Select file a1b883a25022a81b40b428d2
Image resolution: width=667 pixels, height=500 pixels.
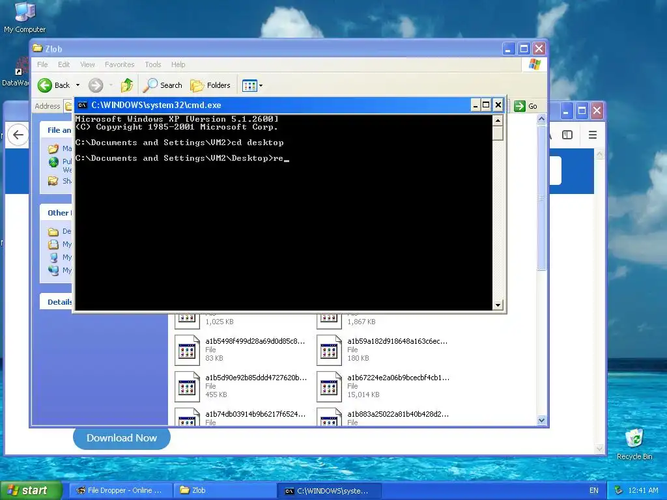(398, 414)
